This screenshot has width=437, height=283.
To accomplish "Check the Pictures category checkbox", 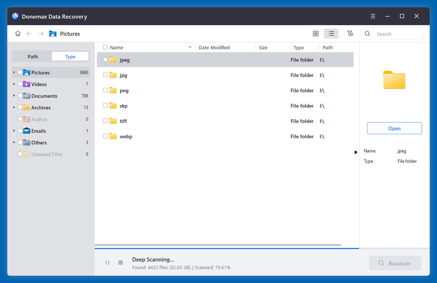I will point(20,72).
